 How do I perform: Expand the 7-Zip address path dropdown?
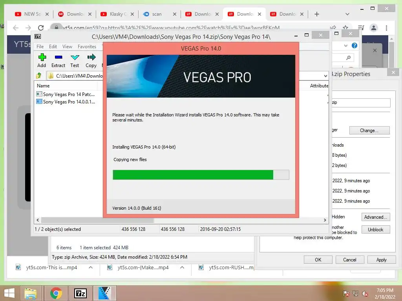pyautogui.click(x=325, y=76)
